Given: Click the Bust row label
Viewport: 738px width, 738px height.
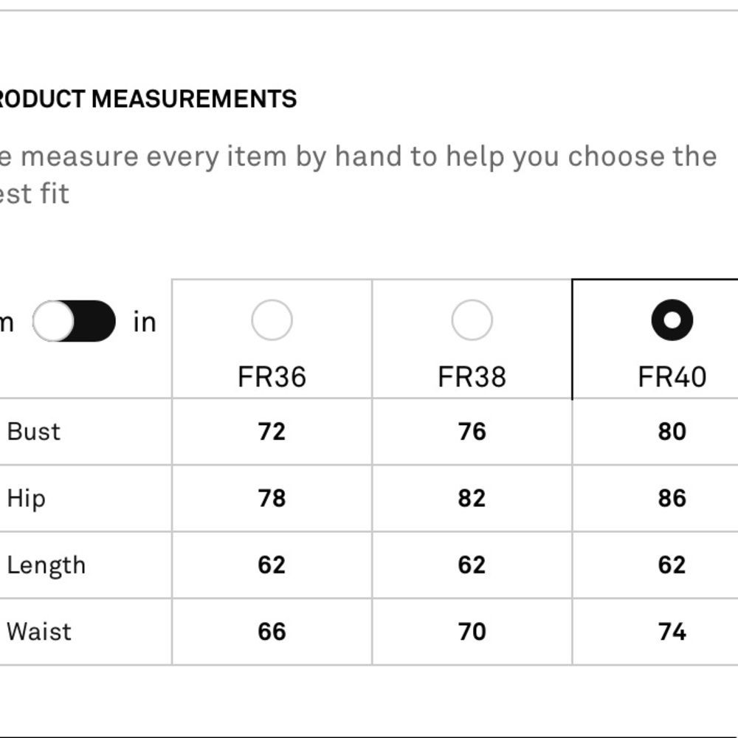Looking at the screenshot, I should pos(34,432).
